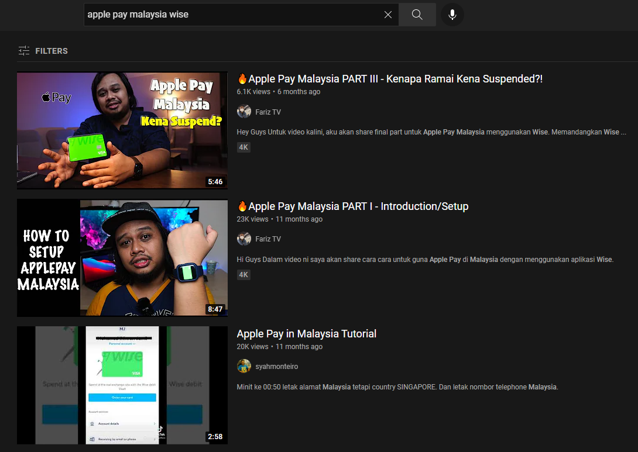Click Fariz TV avatar under the PART III video

pos(243,111)
